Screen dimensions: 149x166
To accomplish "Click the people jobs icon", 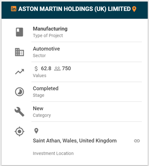I will click(x=57, y=69).
